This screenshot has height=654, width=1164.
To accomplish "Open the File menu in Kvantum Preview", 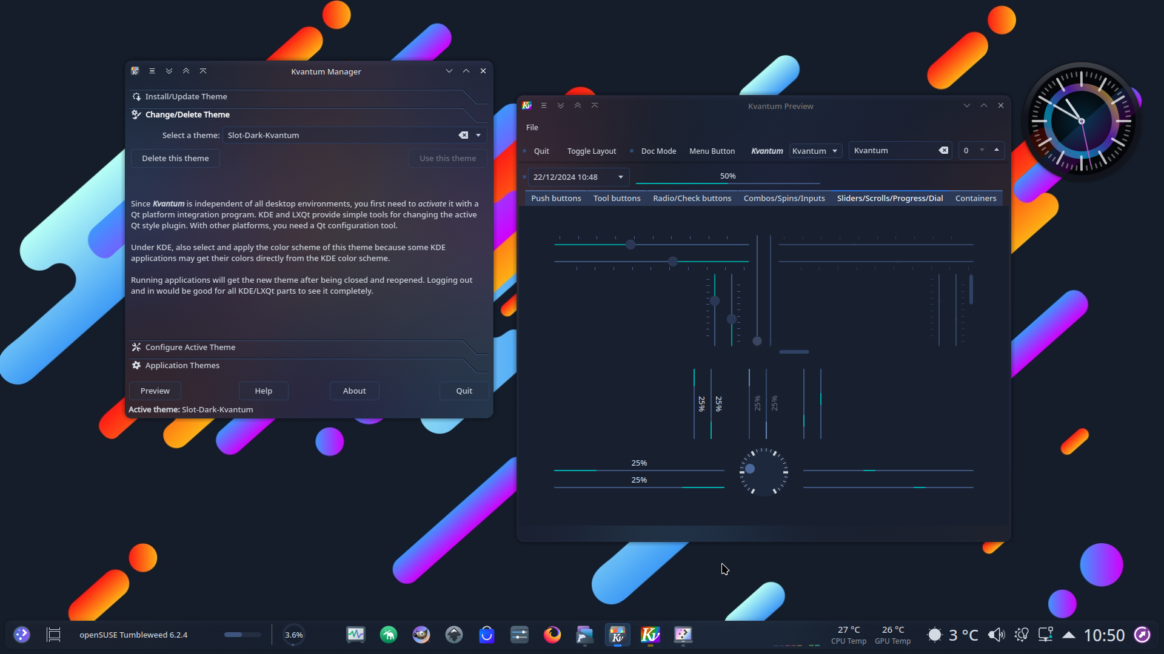I will point(532,127).
